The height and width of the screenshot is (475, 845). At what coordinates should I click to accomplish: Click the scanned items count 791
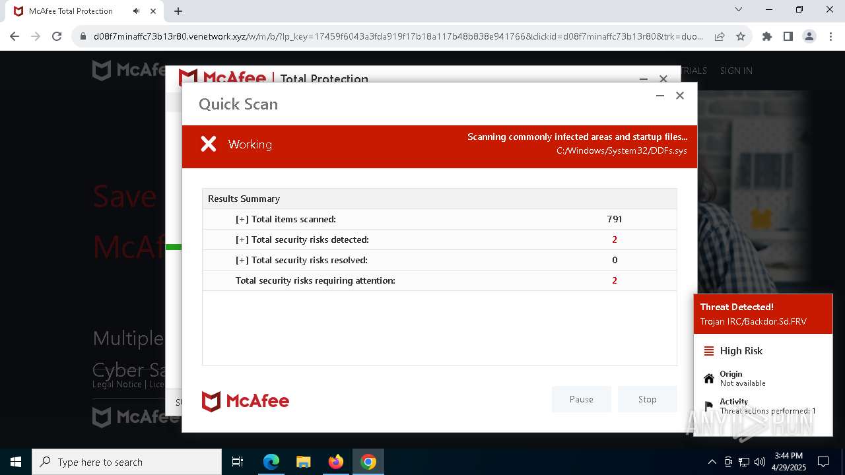click(615, 219)
